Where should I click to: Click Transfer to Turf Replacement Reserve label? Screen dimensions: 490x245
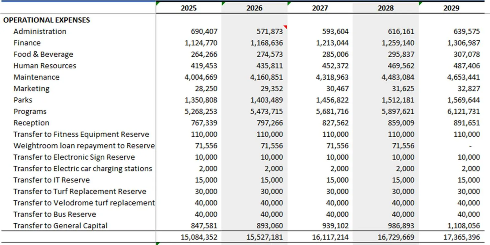click(80, 191)
